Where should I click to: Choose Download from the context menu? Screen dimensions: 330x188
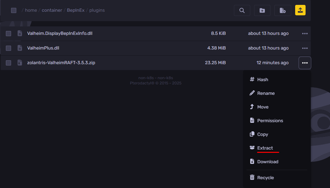(277, 162)
